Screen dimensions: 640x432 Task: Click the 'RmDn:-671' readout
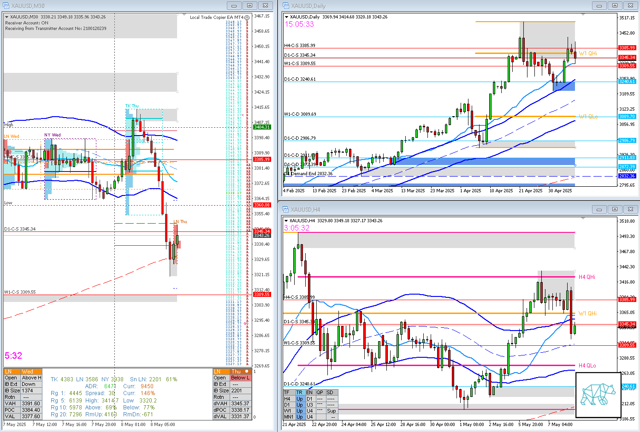pyautogui.click(x=138, y=414)
